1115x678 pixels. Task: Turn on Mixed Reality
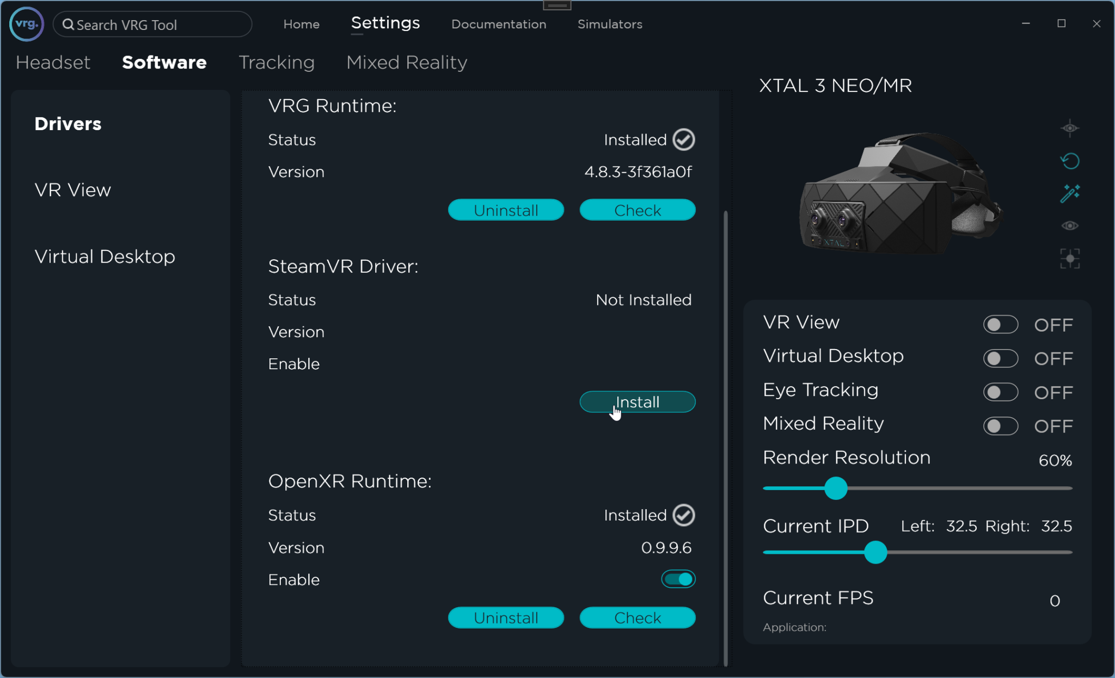[1001, 426]
